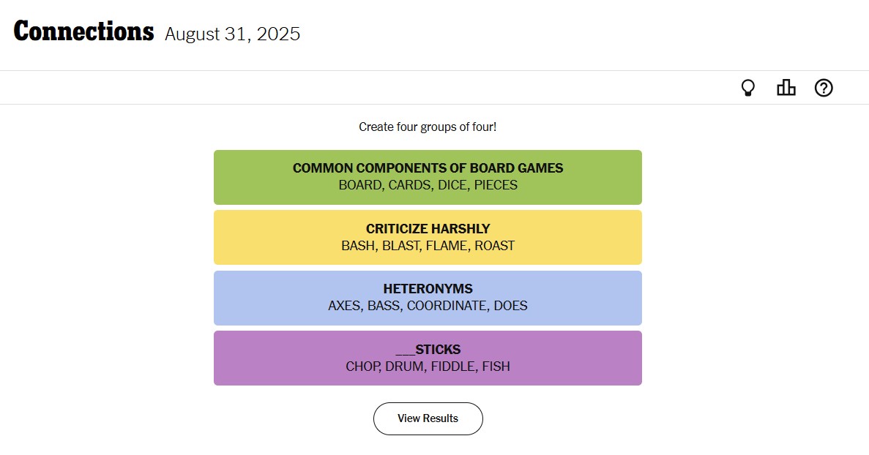Click the word ROAST in the yellow group
Screen dimensions: 869x455
[495, 246]
